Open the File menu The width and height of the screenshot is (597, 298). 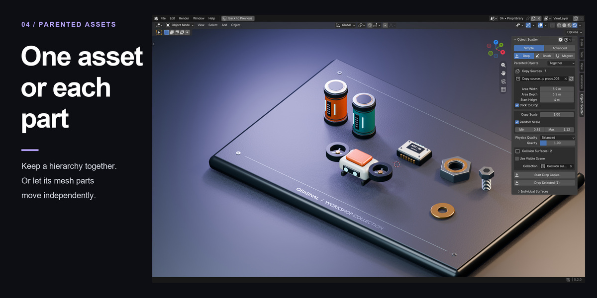click(163, 18)
